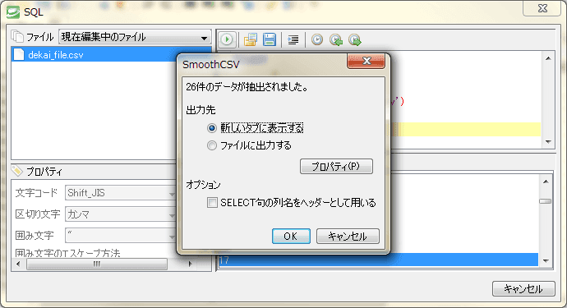Click the results list scrollbar thumb
The height and width of the screenshot is (308, 567).
546,201
